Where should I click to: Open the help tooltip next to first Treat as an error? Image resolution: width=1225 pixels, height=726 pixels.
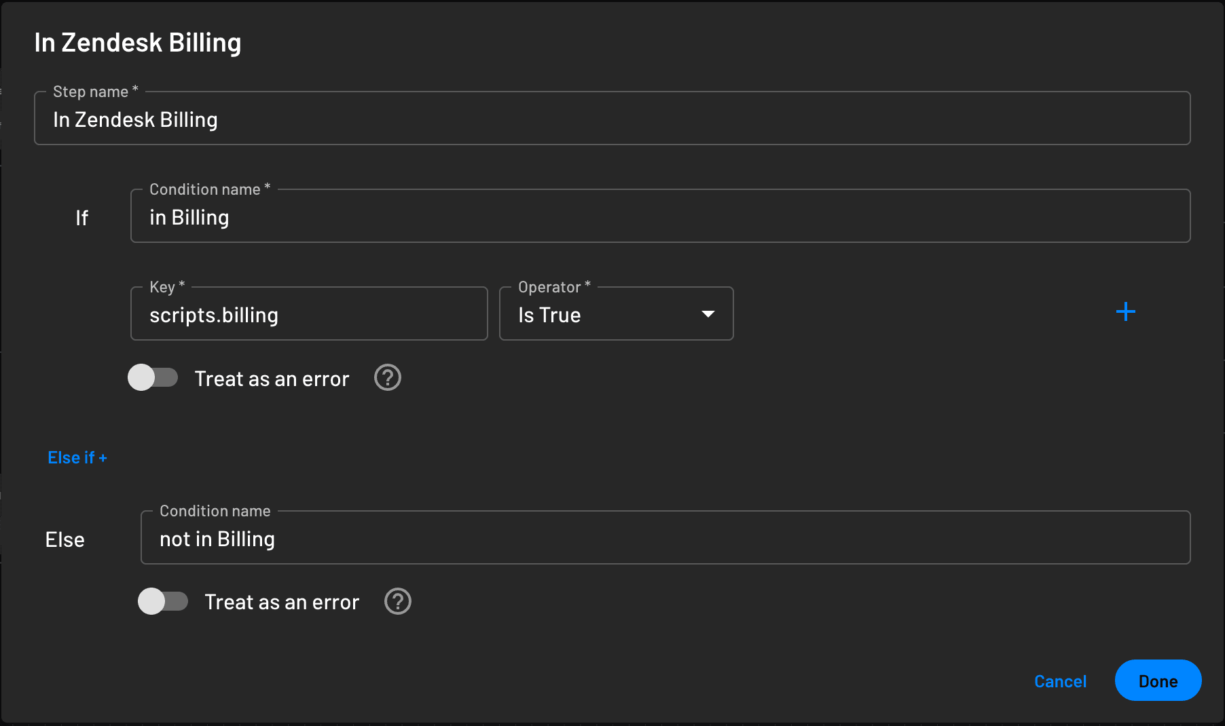[387, 378]
